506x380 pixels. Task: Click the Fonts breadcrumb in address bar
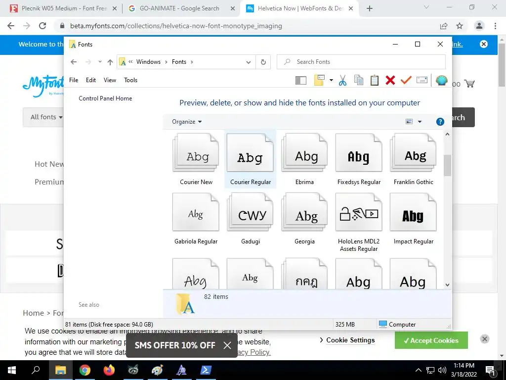[179, 62]
